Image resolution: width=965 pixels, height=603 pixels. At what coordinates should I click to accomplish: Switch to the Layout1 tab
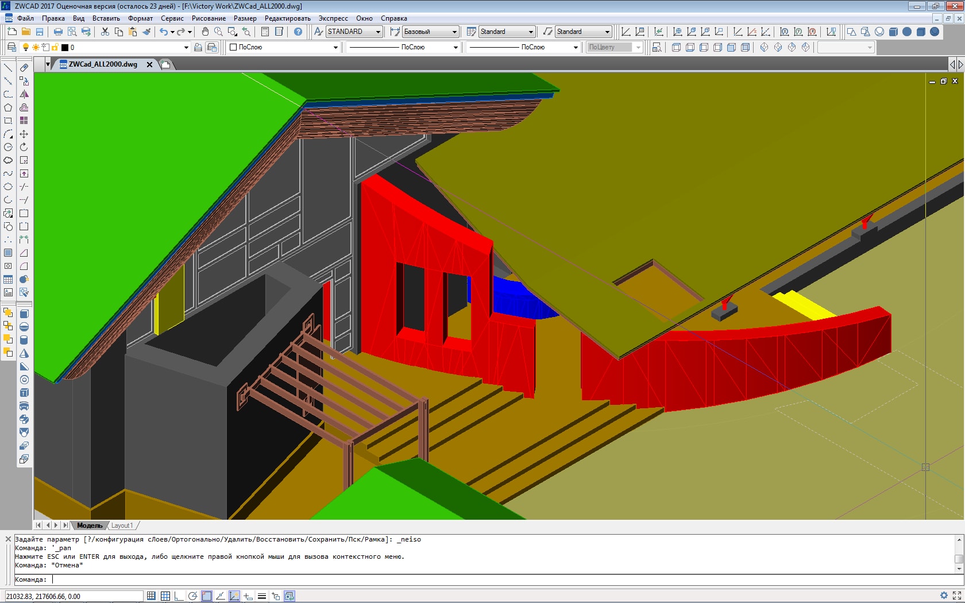point(122,525)
